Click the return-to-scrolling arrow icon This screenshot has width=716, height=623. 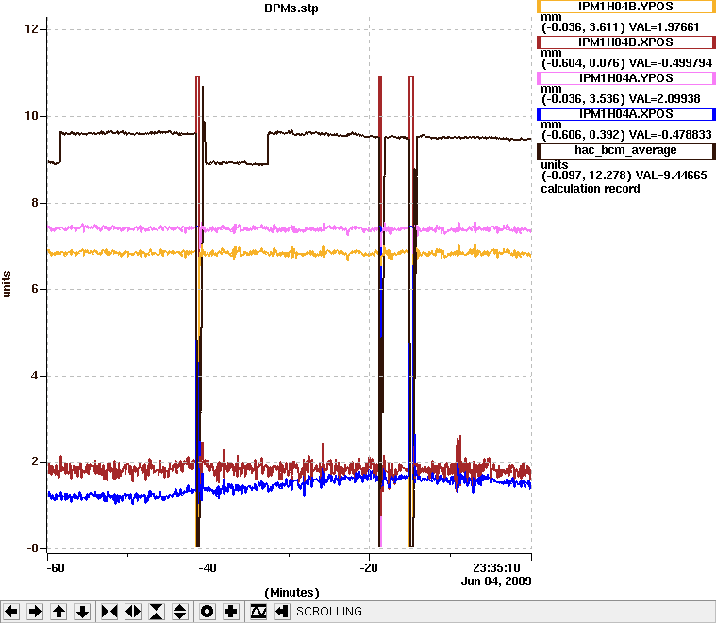pos(282,611)
